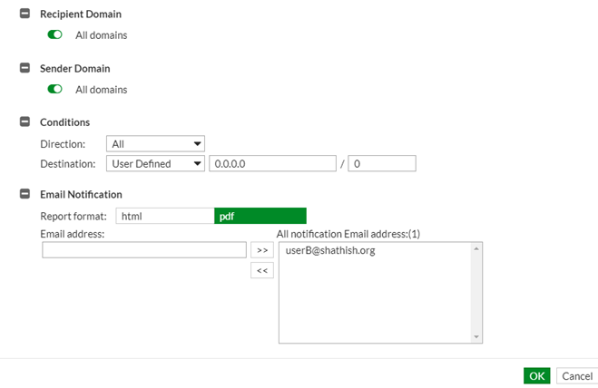Select pdf report format
The image size is (598, 388).
[260, 216]
